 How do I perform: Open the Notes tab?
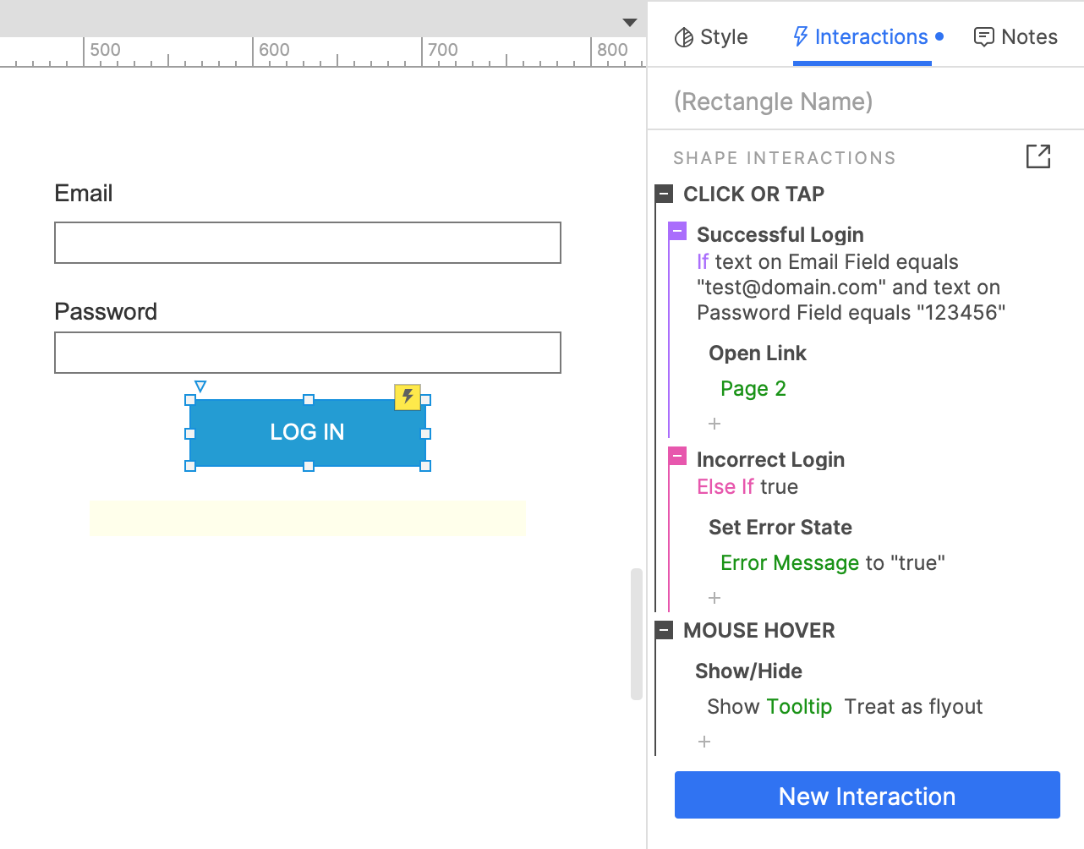(x=1016, y=37)
